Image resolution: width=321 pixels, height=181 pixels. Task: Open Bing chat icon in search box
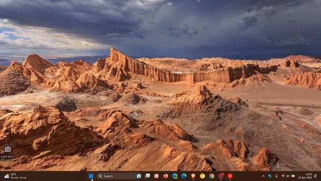coord(138,176)
